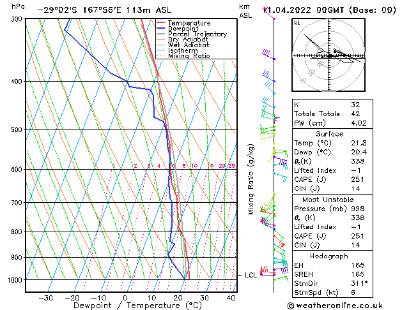Click the hodograph wind plot
The image size is (402, 310).
click(329, 55)
